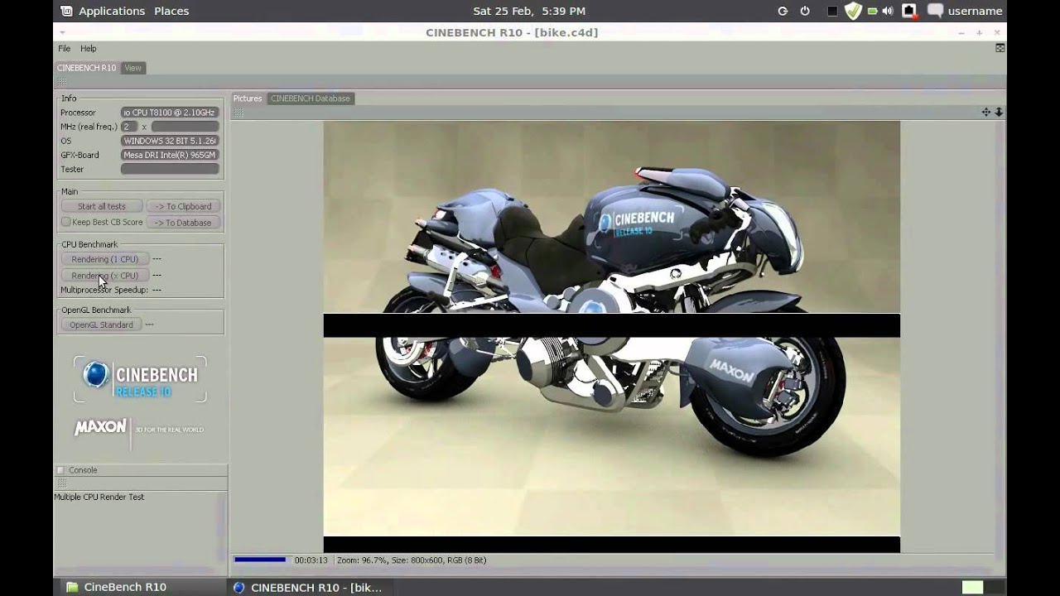Click the blue render progress bar
This screenshot has height=596, width=1060.
tap(260, 560)
